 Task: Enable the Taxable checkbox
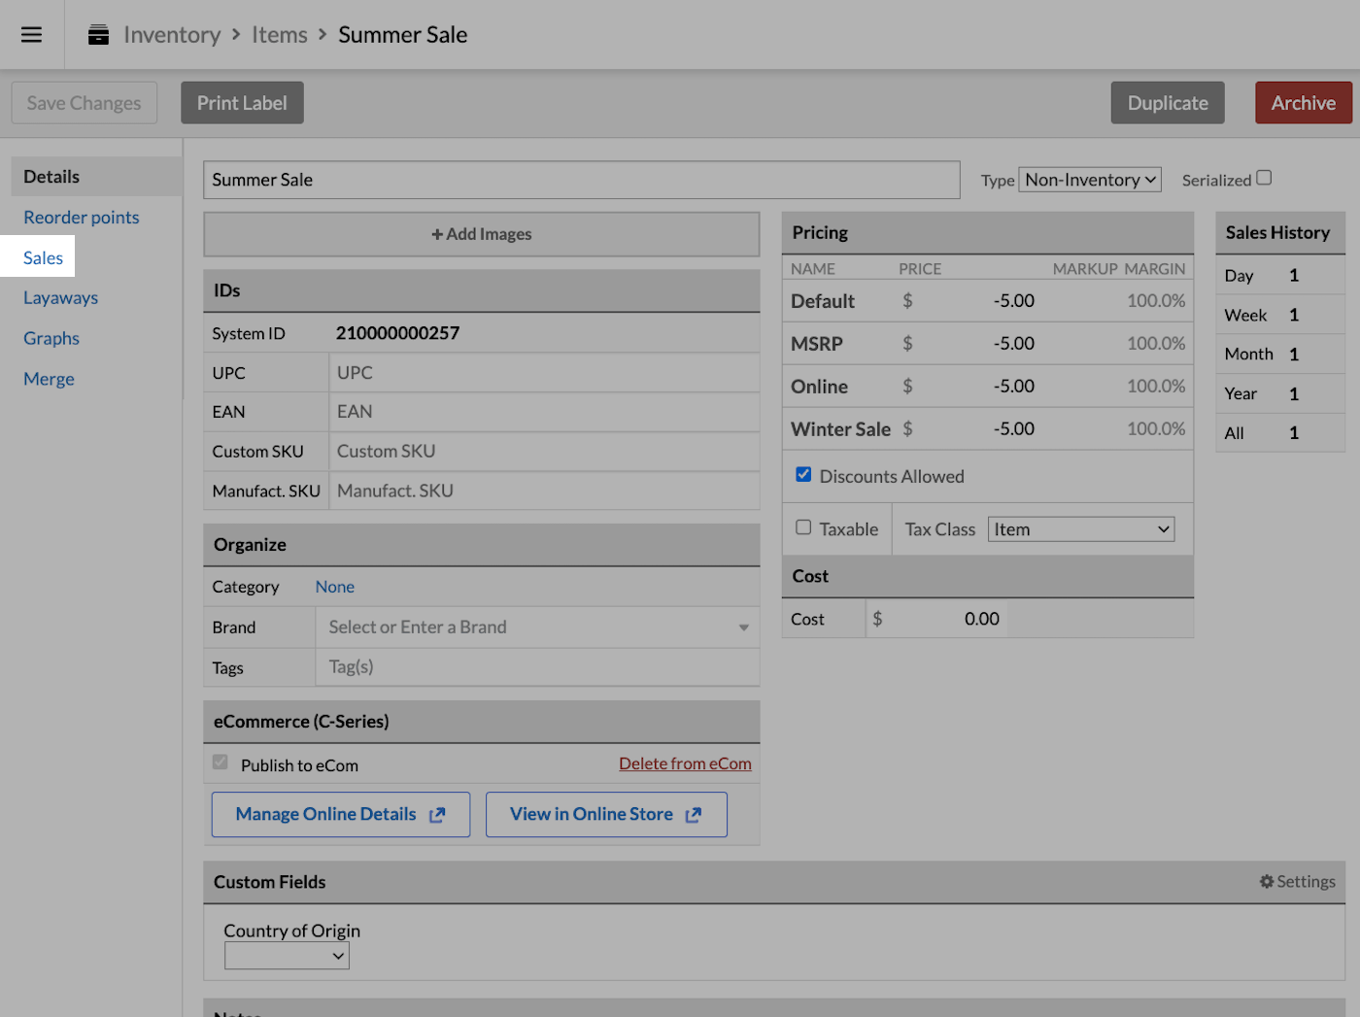[x=803, y=527]
